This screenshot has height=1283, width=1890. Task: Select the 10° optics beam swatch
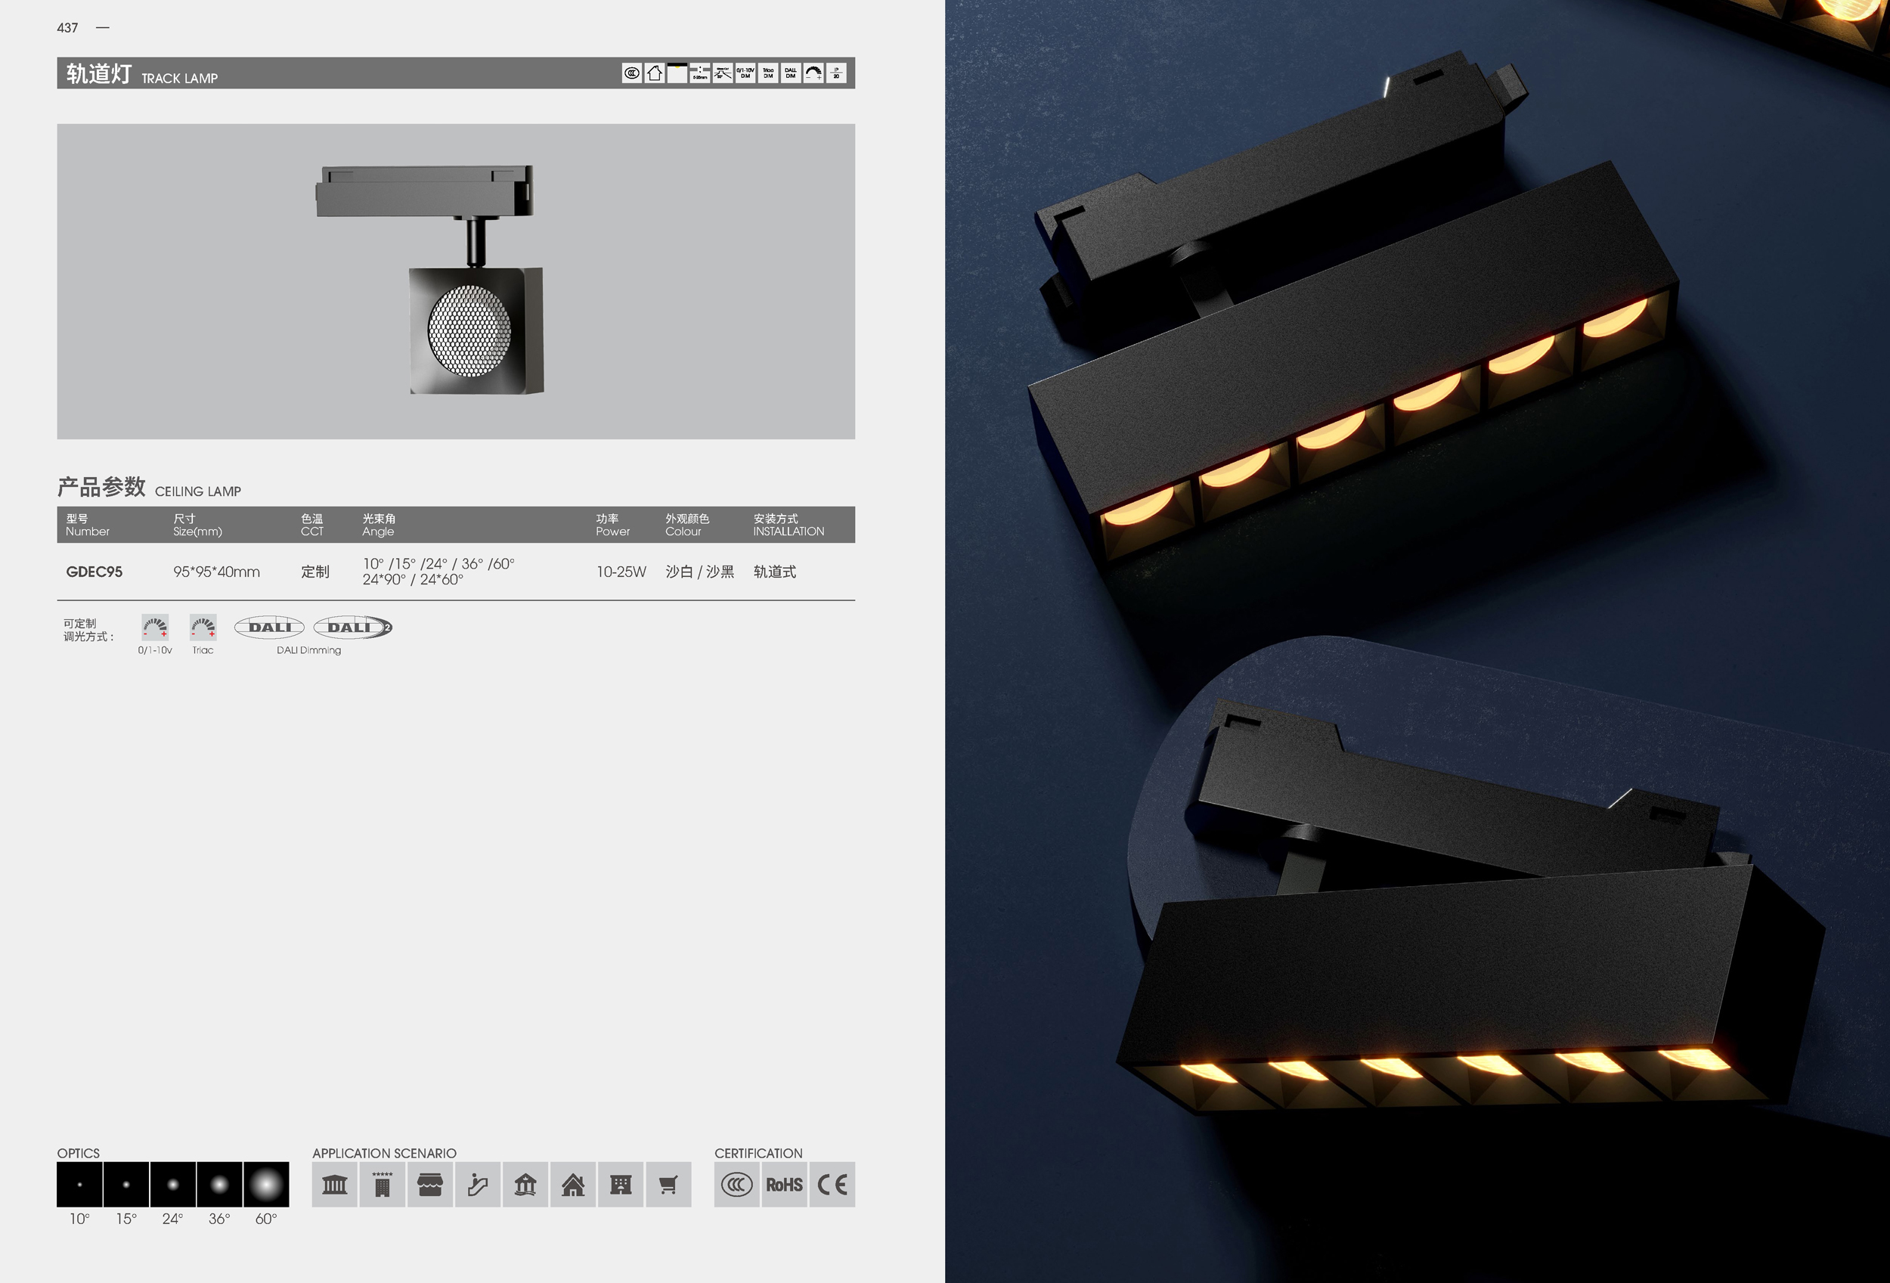tap(79, 1184)
